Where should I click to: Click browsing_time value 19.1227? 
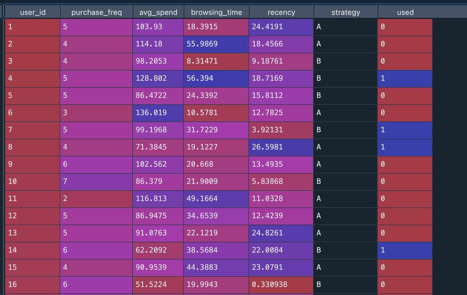pyautogui.click(x=216, y=147)
